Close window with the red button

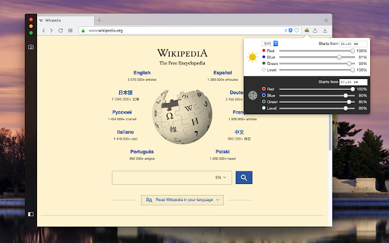pos(31,19)
